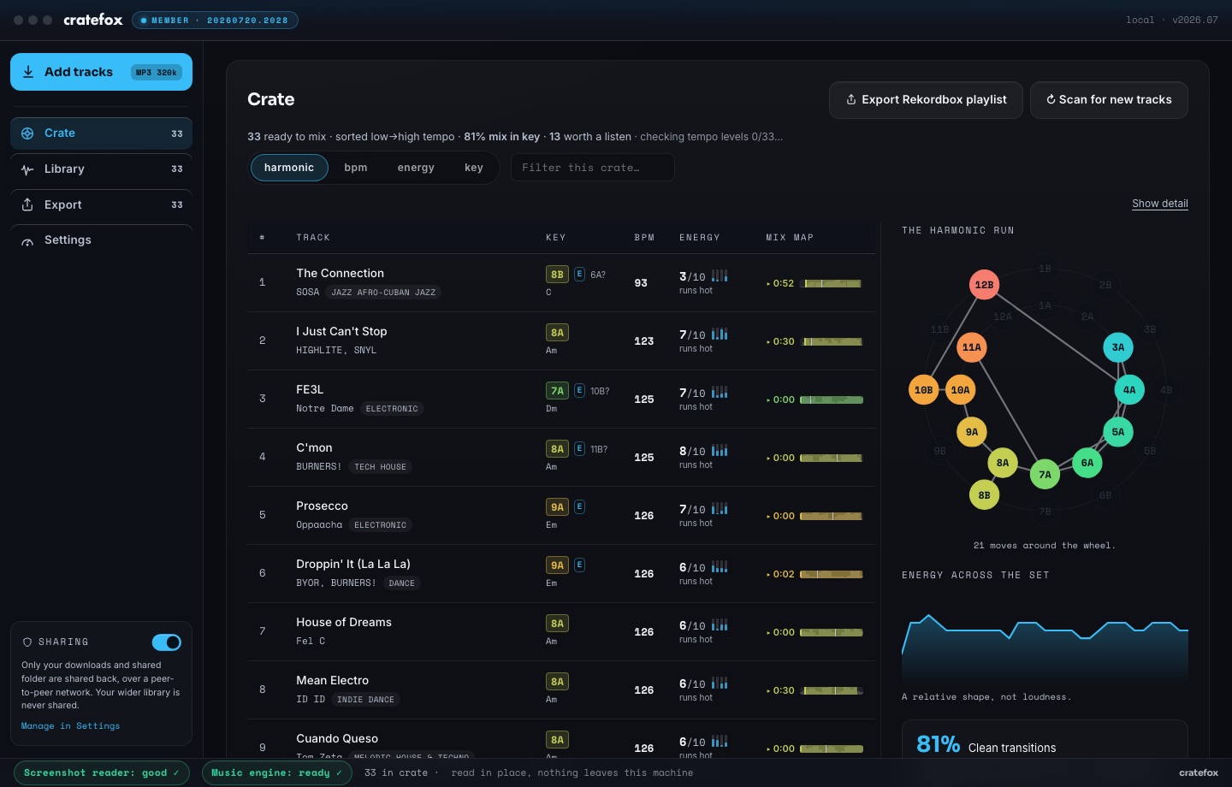The image size is (1232, 787).
Task: Click the Add tracks download icon
Action: pyautogui.click(x=28, y=72)
